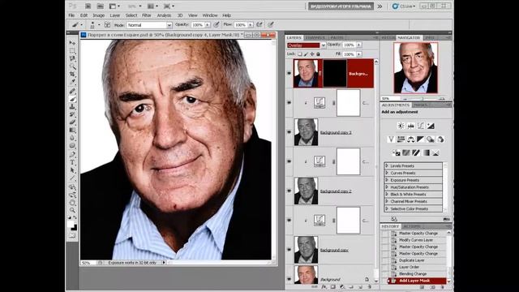Select the Quick Selection tool

coord(72,67)
